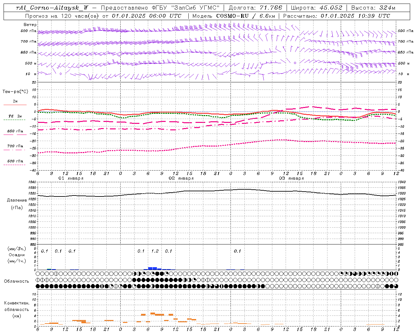
Task: Click the Td 2м legend entry
Action: click(15, 116)
